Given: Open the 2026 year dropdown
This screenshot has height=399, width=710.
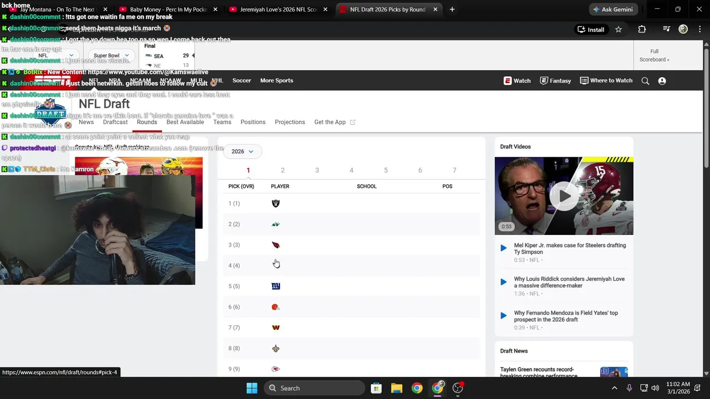Looking at the screenshot, I should [x=242, y=151].
